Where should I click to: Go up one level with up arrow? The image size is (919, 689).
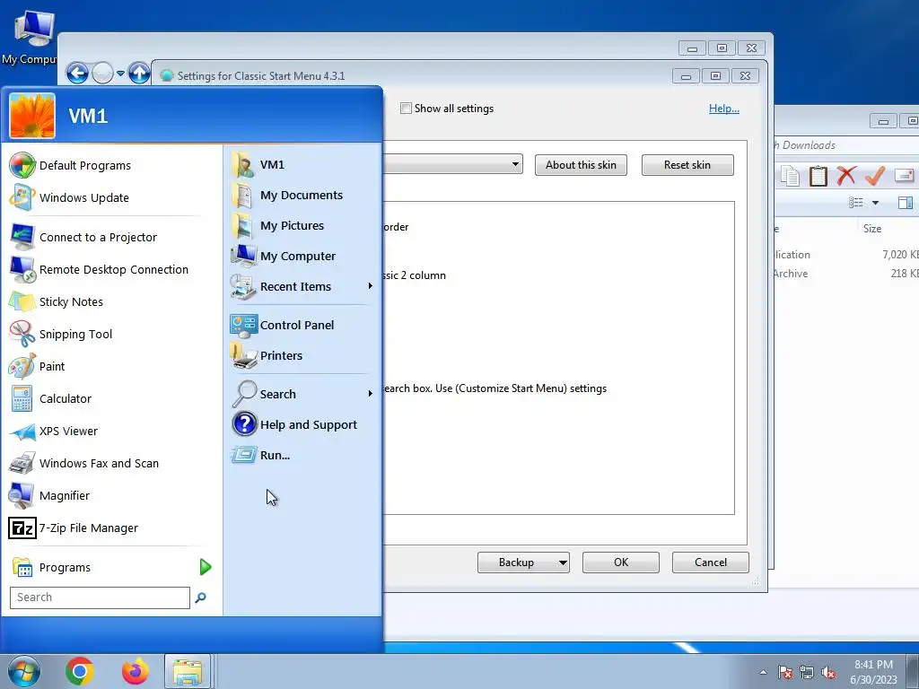click(x=139, y=74)
